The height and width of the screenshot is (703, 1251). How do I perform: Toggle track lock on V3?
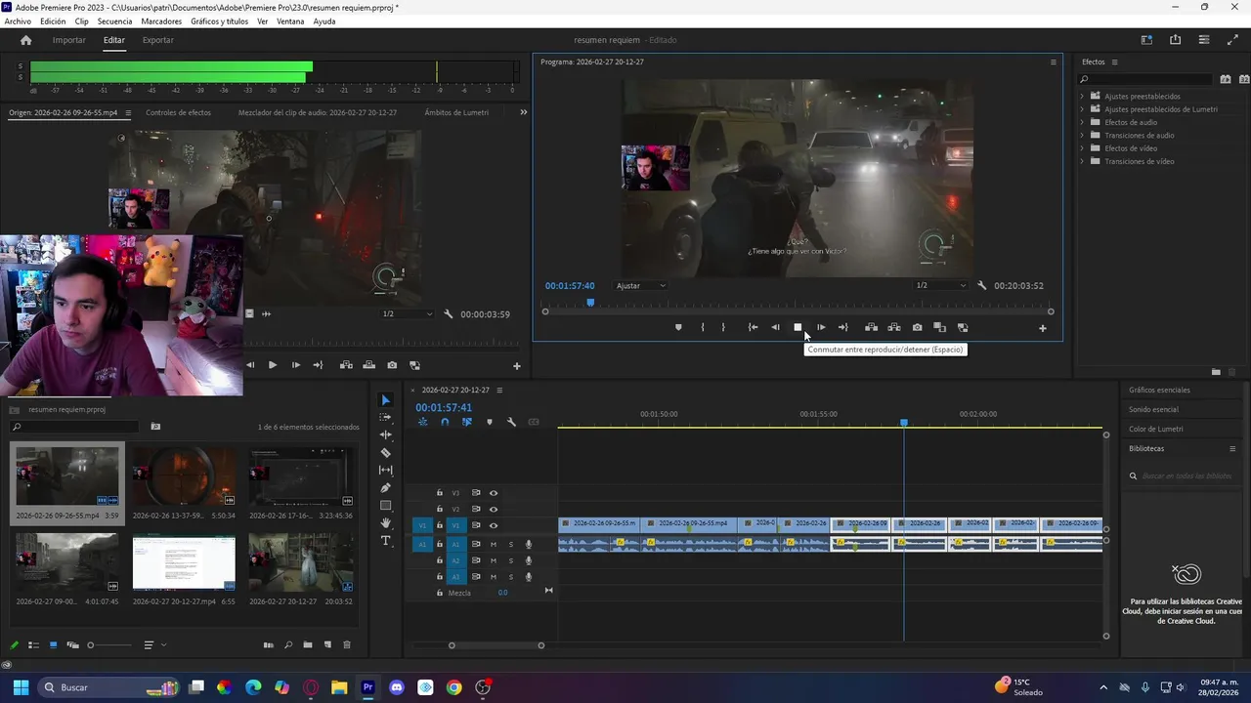pos(440,493)
